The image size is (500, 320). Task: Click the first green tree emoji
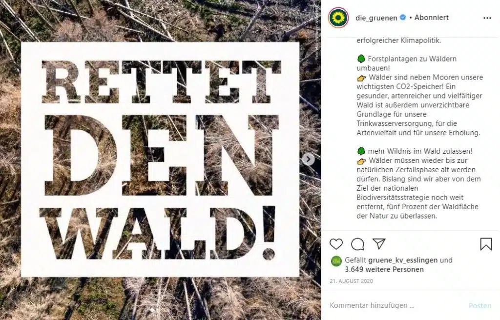[361, 59]
